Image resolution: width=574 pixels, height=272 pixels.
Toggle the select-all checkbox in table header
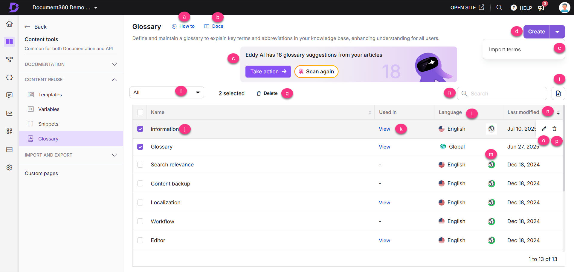pos(140,112)
